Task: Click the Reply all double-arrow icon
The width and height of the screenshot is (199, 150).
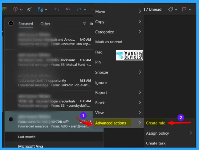Action: [68, 9]
